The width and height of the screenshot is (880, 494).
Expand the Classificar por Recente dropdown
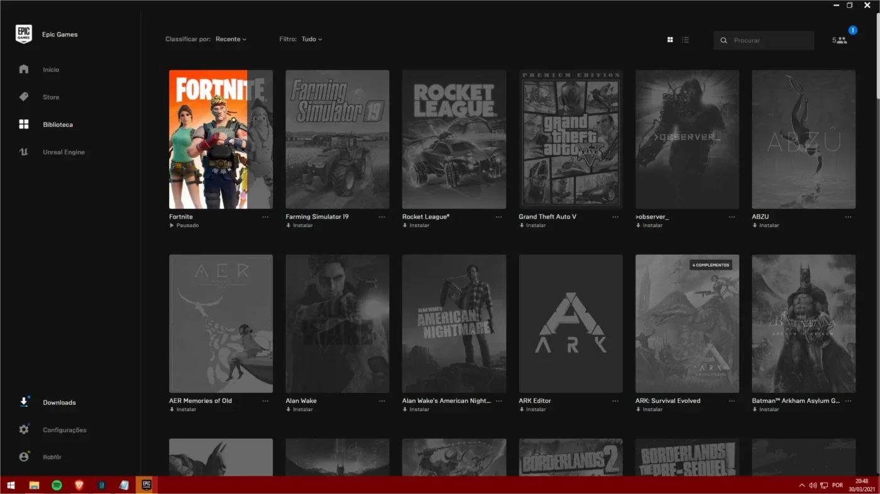click(x=231, y=39)
